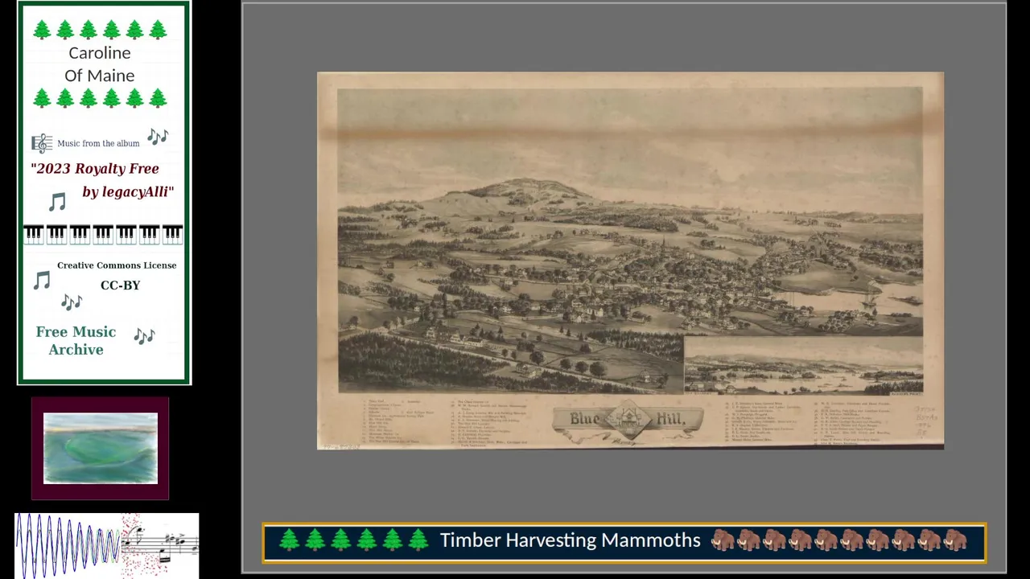Click the beamed note left of 'by legacyAlli'
Image resolution: width=1030 pixels, height=579 pixels.
[x=56, y=201]
